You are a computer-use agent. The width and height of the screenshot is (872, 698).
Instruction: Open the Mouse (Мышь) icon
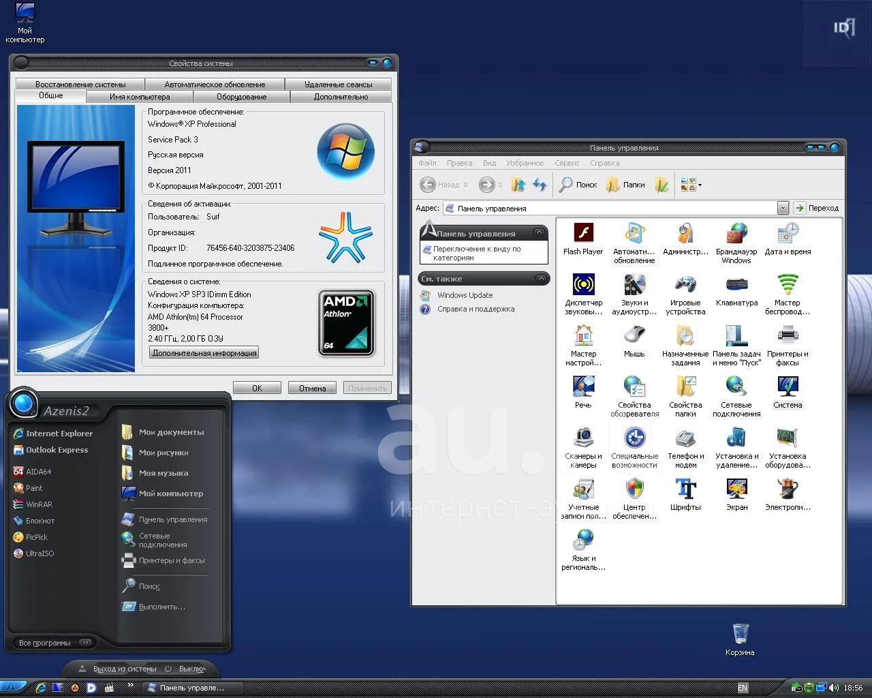[634, 340]
